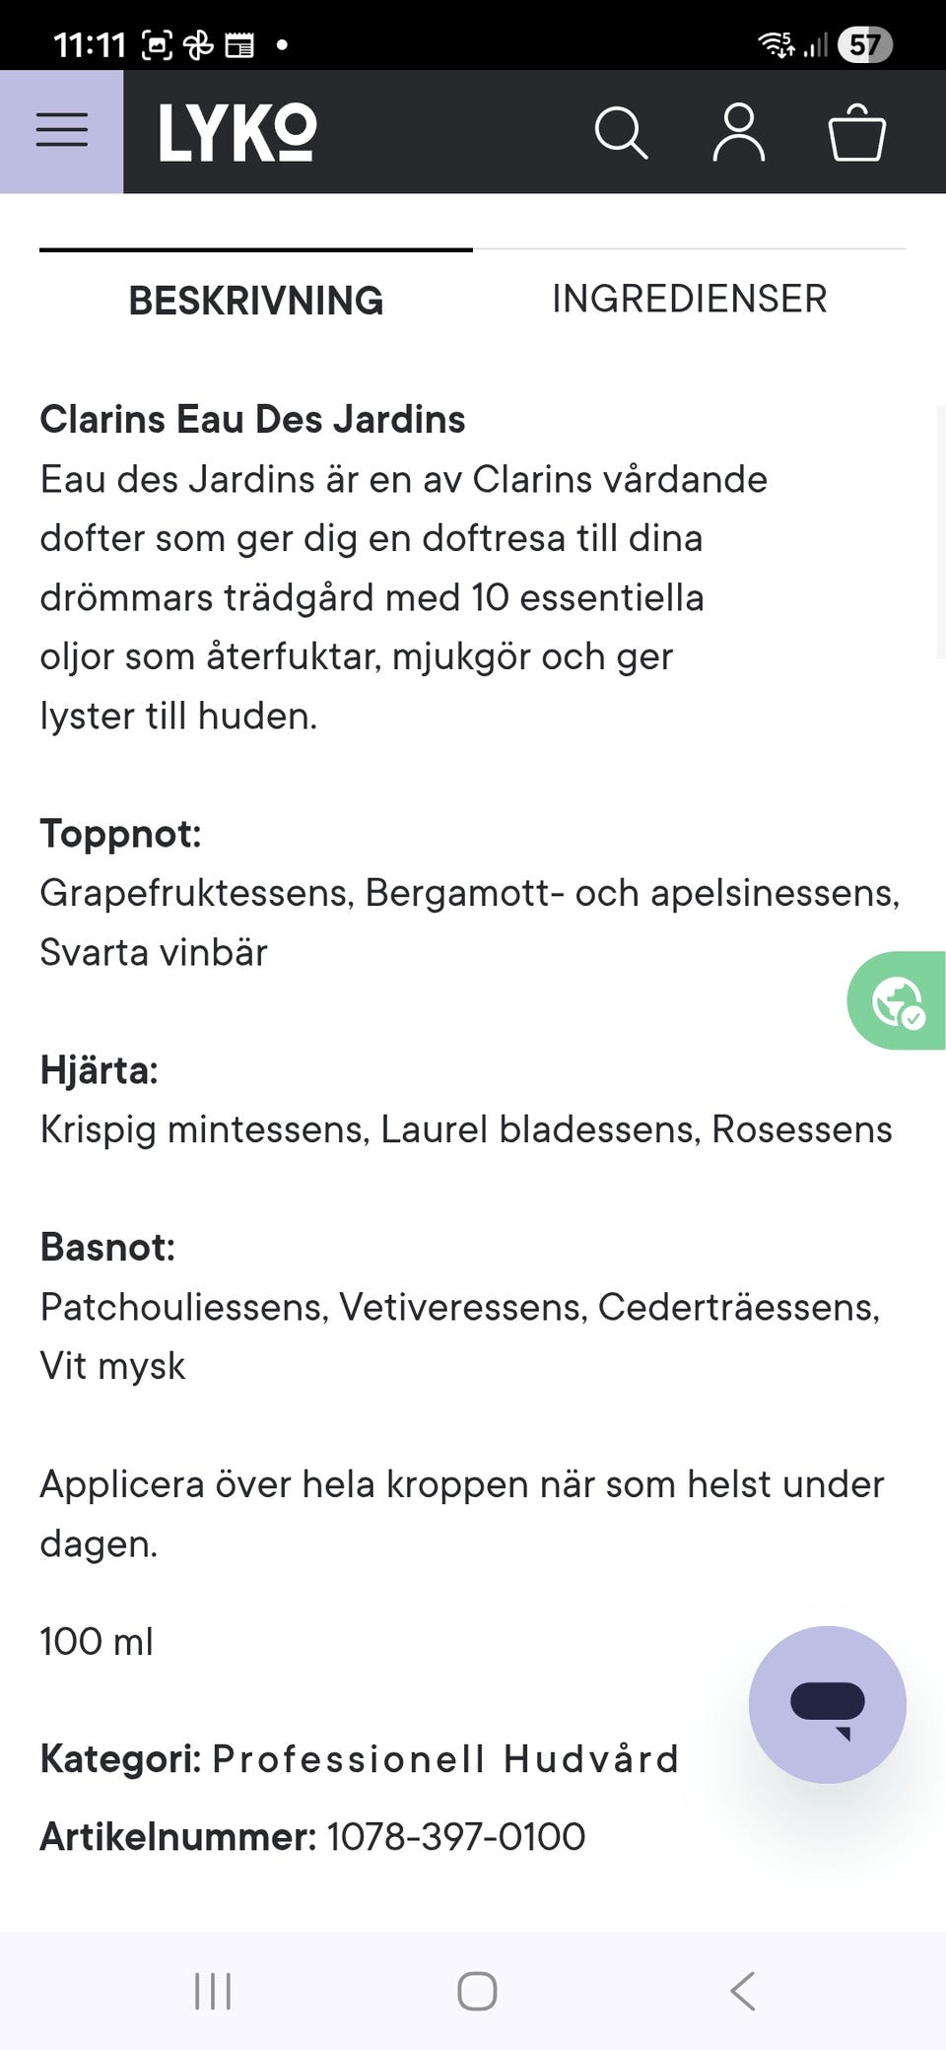Screen dimensions: 946x2050
Task: Open the shopping bag cart
Action: pos(856,132)
